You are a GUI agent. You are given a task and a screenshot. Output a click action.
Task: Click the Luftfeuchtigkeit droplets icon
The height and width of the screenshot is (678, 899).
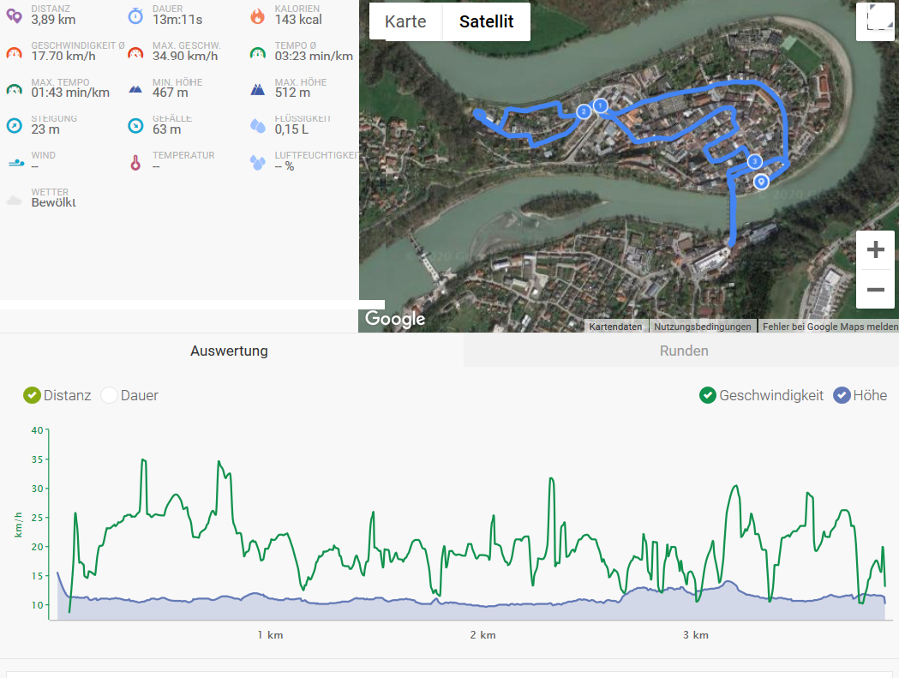[x=257, y=162]
